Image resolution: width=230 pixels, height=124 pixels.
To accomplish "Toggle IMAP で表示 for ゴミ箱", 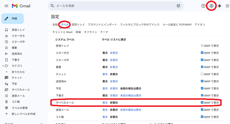I will click(x=202, y=117).
